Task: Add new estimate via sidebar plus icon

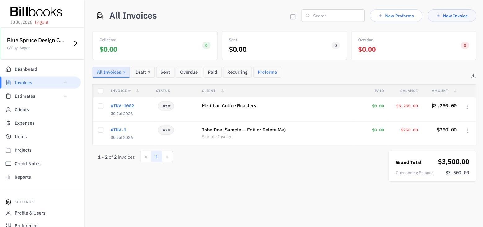Action: click(65, 96)
